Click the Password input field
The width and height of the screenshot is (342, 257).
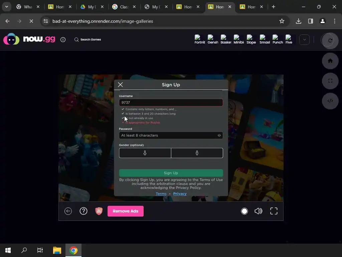pos(171,135)
